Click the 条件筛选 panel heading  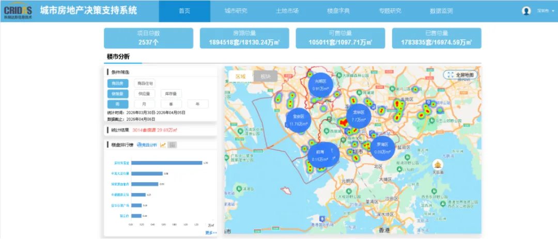(x=120, y=72)
